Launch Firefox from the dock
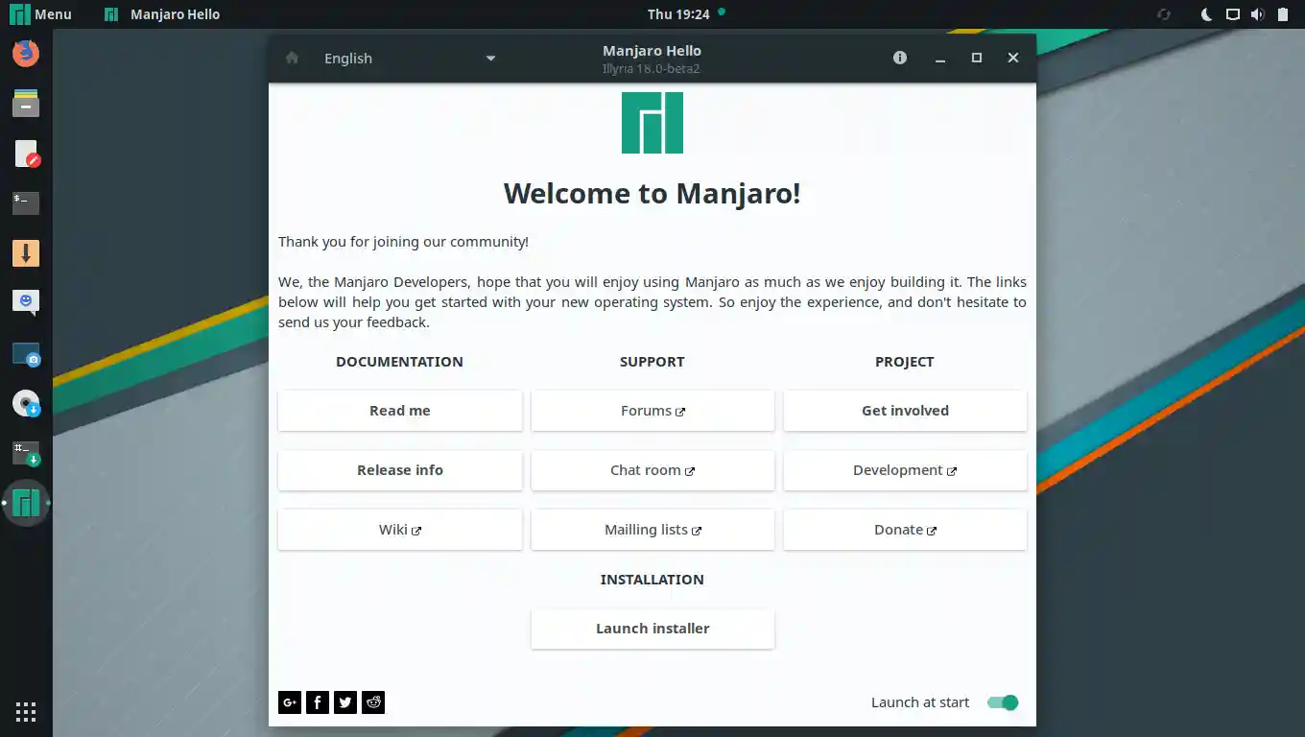This screenshot has height=737, width=1305. (26, 53)
